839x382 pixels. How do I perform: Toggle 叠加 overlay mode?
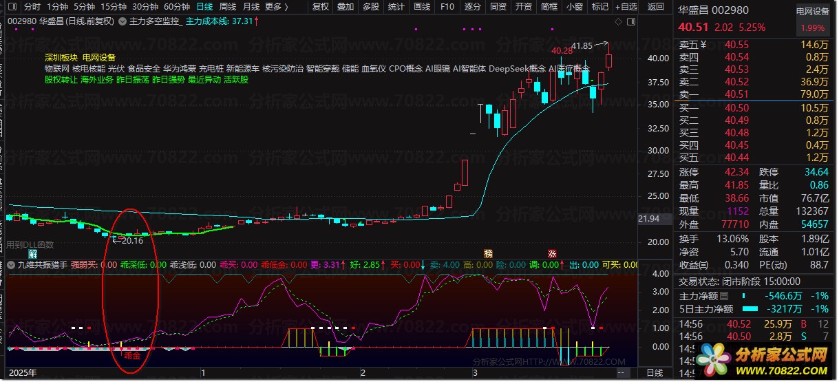pos(346,7)
